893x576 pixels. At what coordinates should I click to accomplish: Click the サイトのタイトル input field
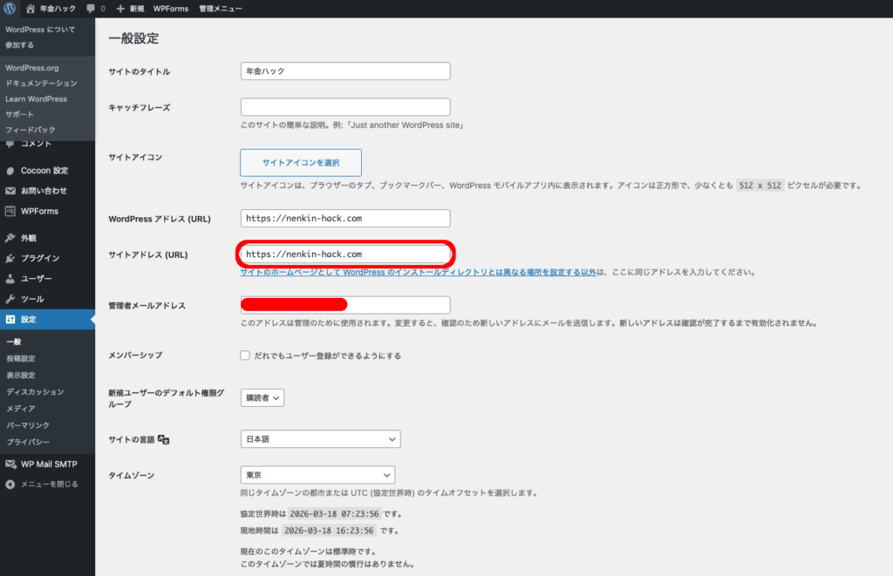point(345,71)
